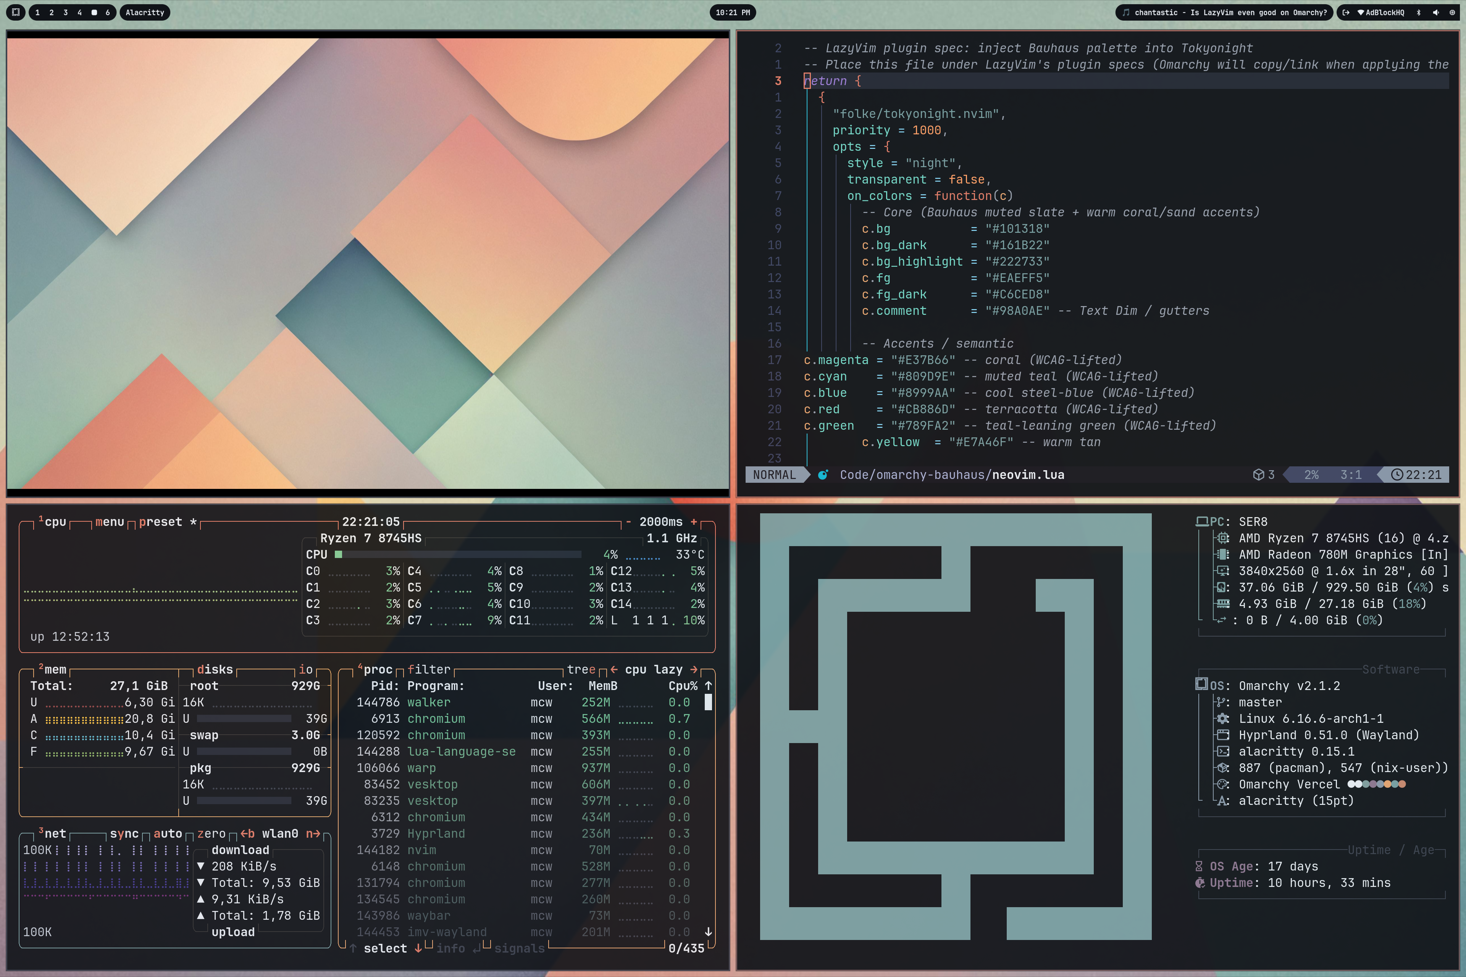Click the clock icon in Neovim statusline

pyautogui.click(x=1397, y=475)
